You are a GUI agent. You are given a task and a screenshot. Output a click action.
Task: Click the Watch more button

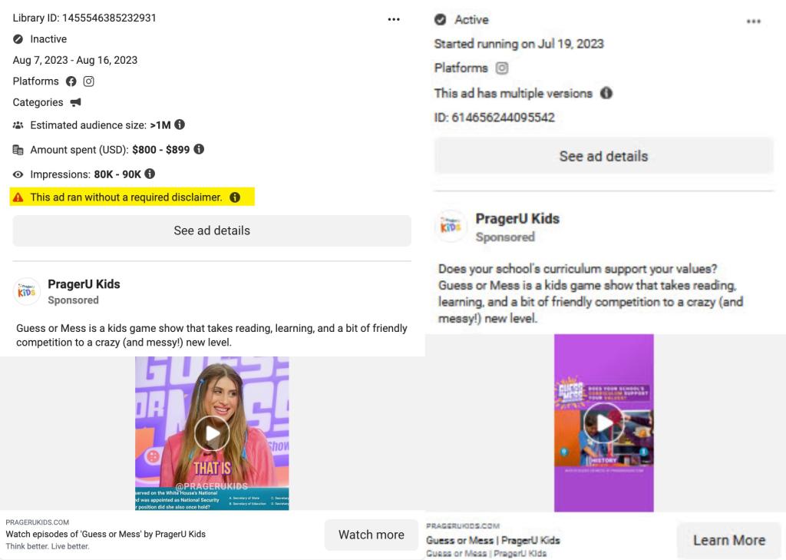tap(372, 535)
